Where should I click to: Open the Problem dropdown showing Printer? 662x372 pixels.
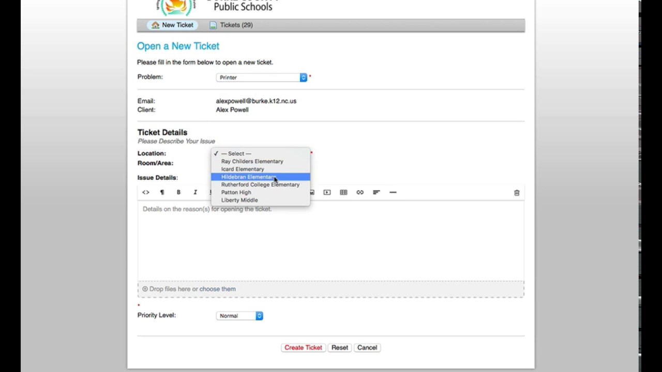(x=262, y=78)
